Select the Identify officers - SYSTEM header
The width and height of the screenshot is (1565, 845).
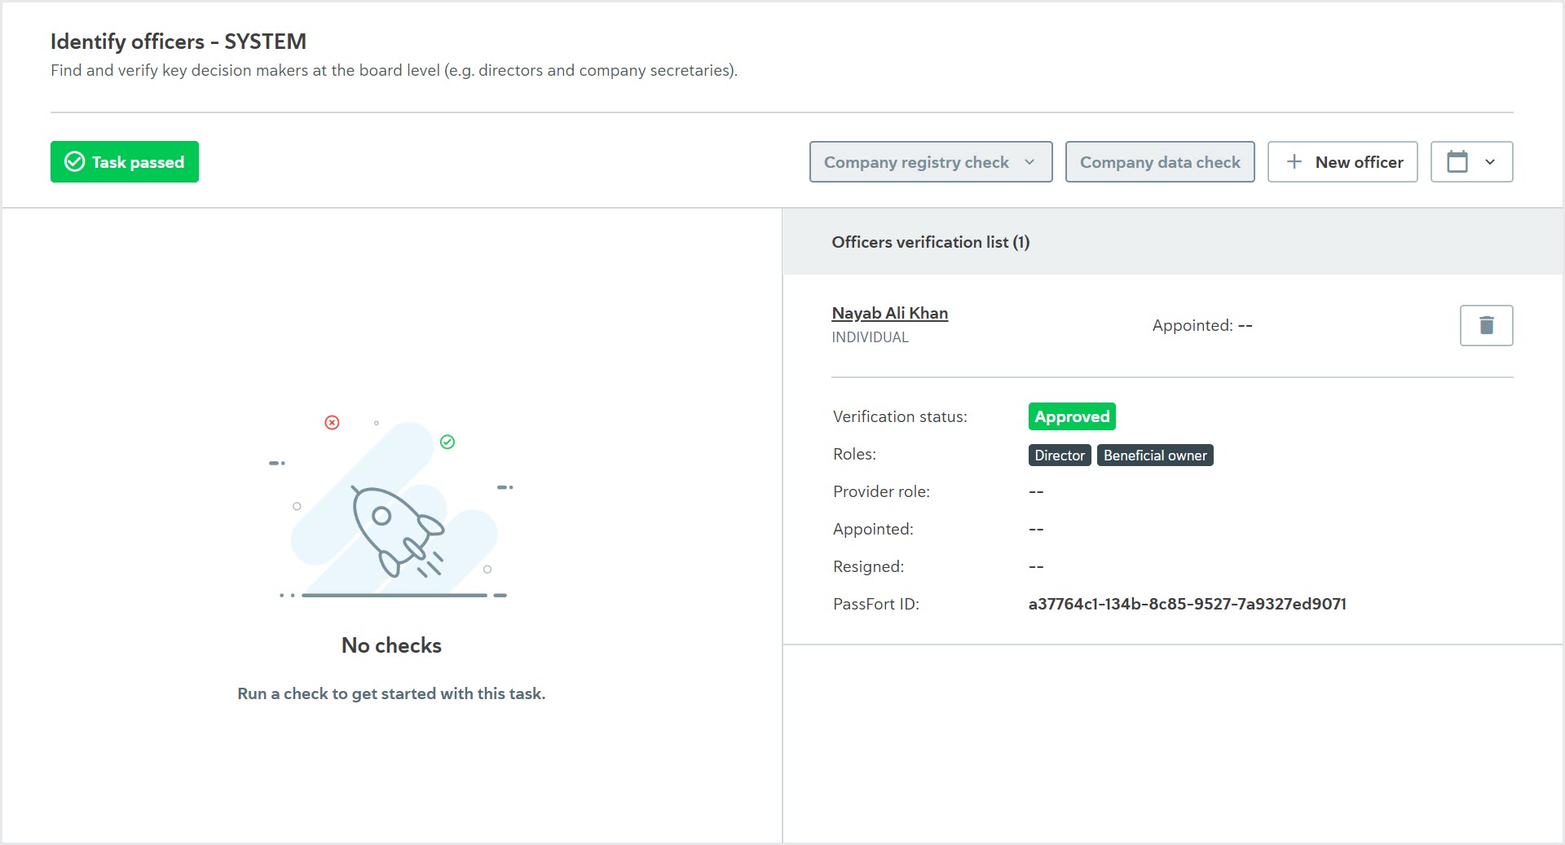179,41
